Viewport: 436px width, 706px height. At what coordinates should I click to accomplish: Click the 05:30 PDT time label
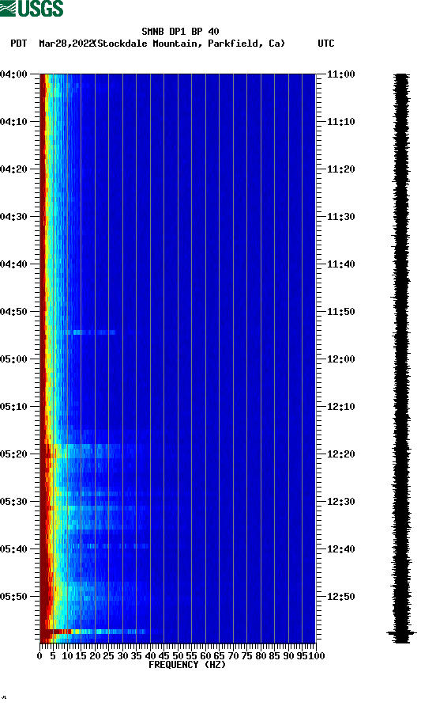point(13,502)
